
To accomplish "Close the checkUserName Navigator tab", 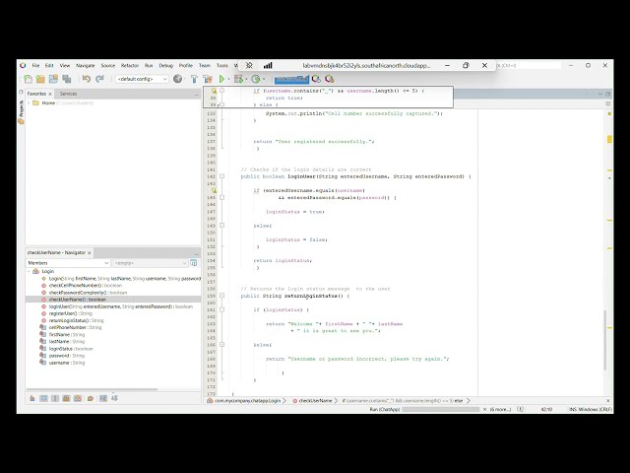I will pyautogui.click(x=90, y=253).
